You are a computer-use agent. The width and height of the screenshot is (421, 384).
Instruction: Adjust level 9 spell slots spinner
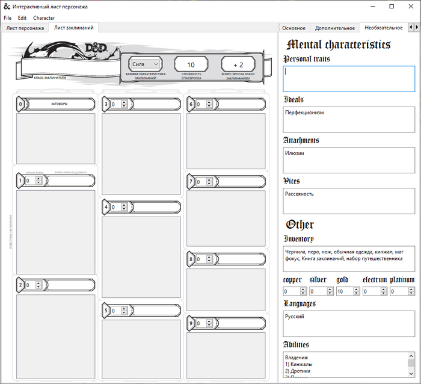pos(209,323)
